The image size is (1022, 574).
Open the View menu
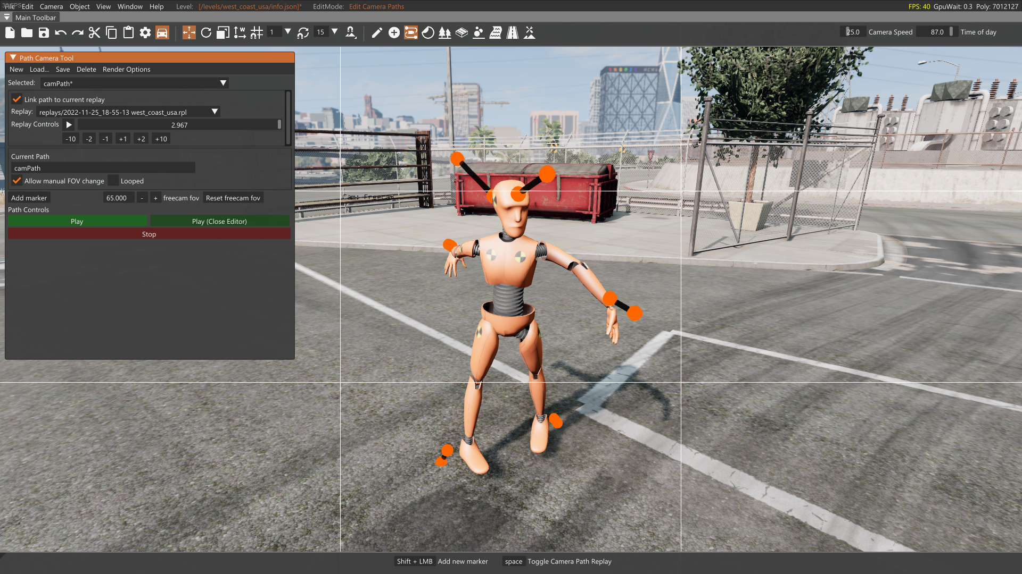[103, 6]
